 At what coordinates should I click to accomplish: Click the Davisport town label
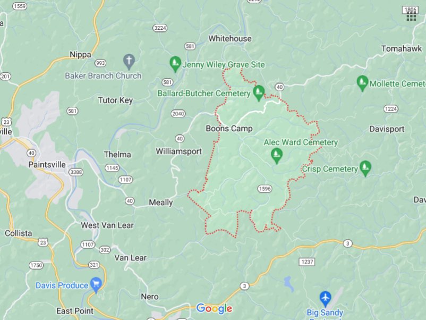click(387, 129)
